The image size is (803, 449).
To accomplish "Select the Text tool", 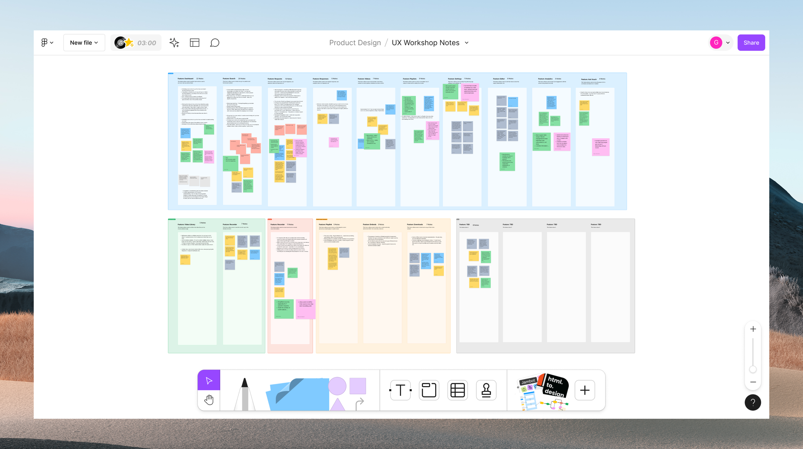I will tap(400, 390).
